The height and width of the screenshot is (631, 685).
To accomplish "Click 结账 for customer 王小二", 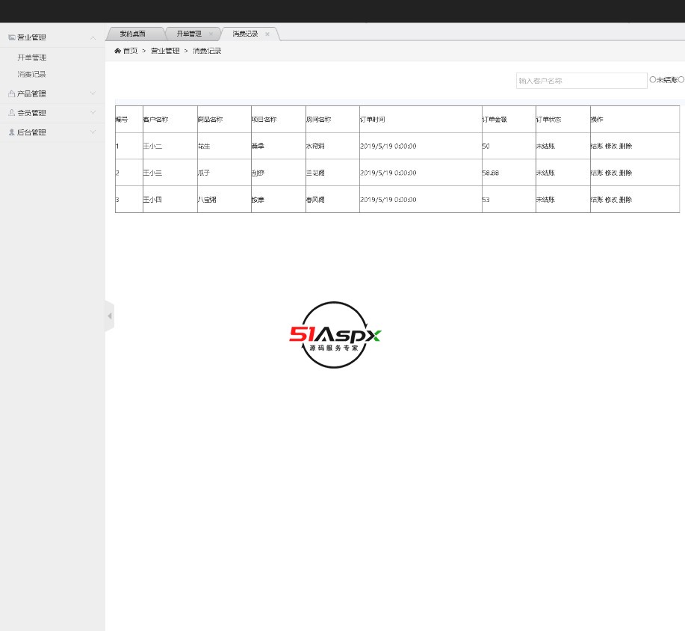I will coord(597,146).
